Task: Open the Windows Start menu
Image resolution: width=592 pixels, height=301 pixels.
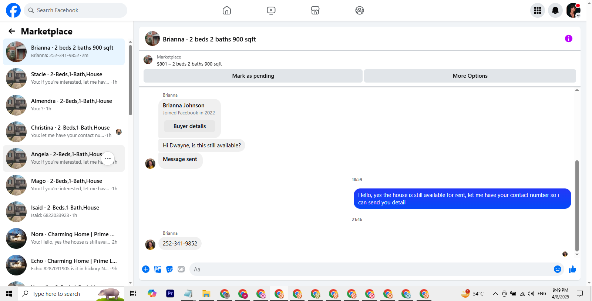Action: click(x=9, y=294)
